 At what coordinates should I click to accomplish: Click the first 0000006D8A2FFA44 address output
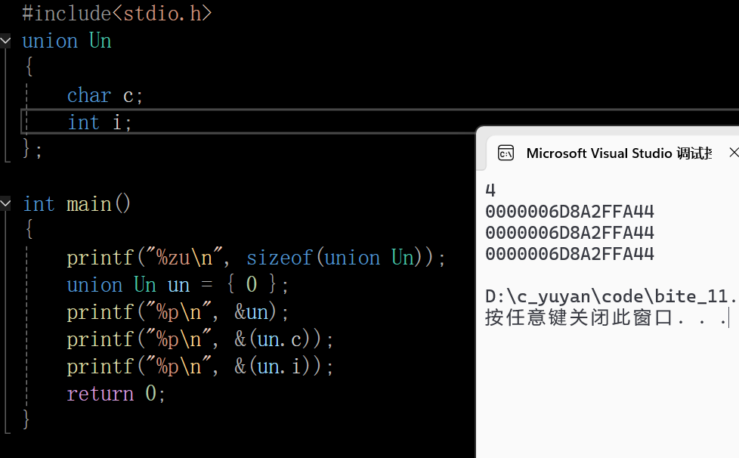click(x=570, y=212)
